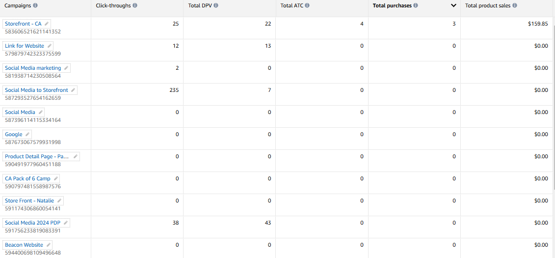Viewport: 555px width, 258px height.
Task: Click the info icon beside Total purchases
Action: pos(416,5)
